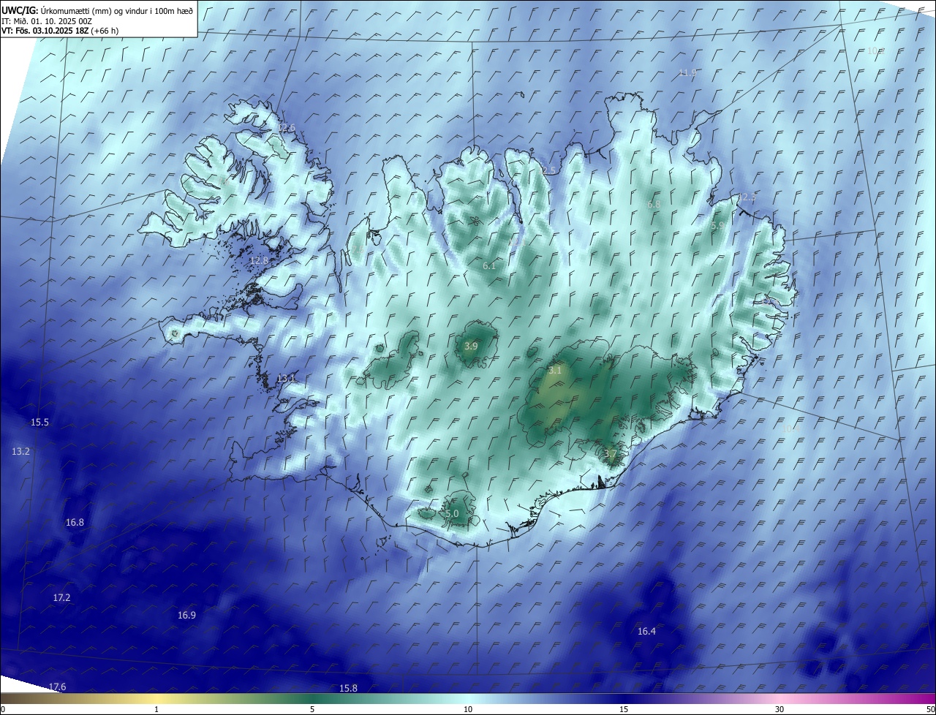The image size is (936, 715).
Task: Select the 15.8 value label
Action: (348, 689)
